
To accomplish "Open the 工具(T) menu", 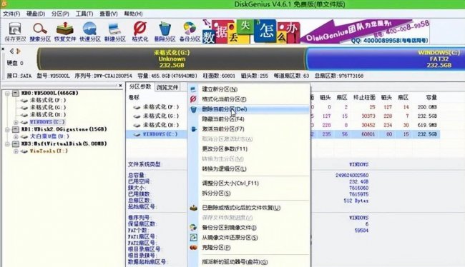I will pos(84,14).
